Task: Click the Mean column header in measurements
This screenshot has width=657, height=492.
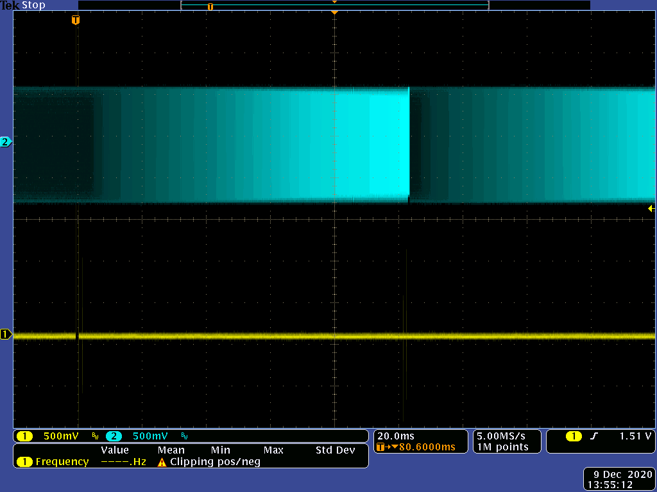Action: 171,450
